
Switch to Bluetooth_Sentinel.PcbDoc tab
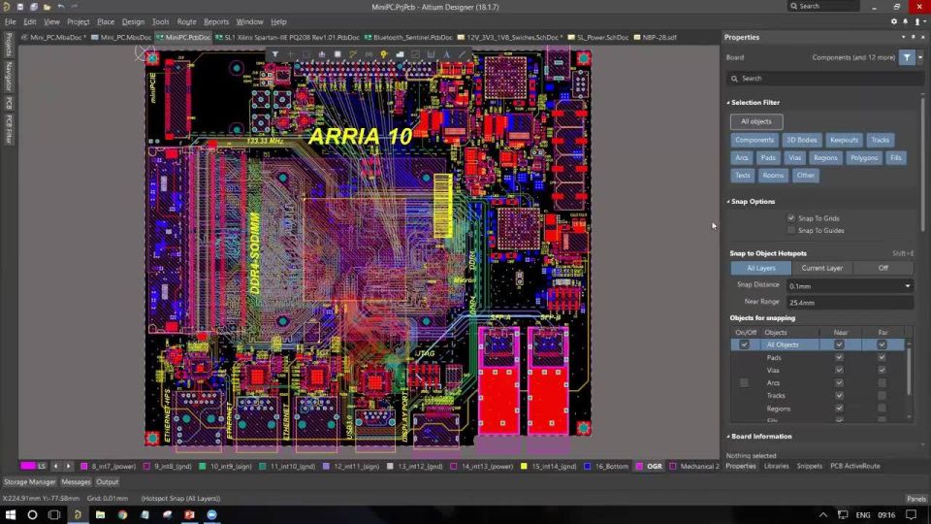(x=408, y=37)
